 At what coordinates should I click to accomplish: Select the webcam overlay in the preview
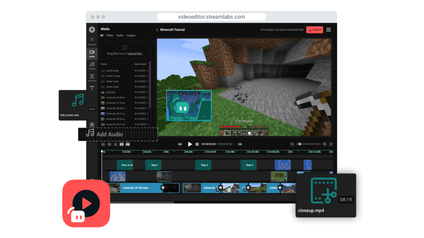(x=189, y=105)
